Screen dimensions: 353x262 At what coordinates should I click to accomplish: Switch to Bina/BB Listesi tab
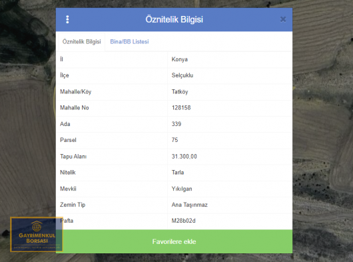click(x=129, y=42)
